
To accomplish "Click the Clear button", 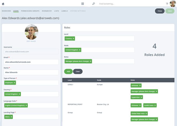I will point(78,71).
